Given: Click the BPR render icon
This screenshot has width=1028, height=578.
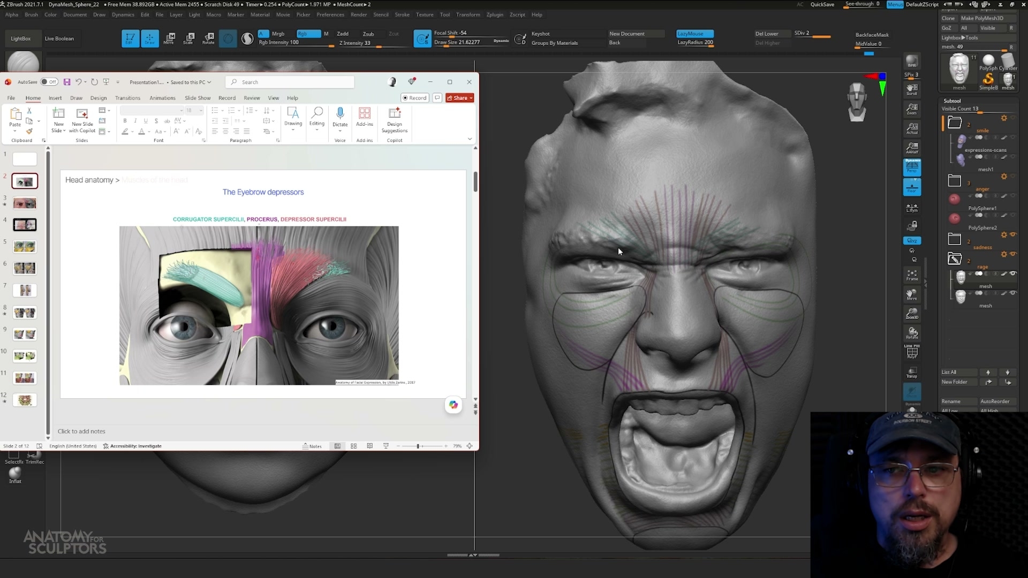Looking at the screenshot, I should 912,61.
